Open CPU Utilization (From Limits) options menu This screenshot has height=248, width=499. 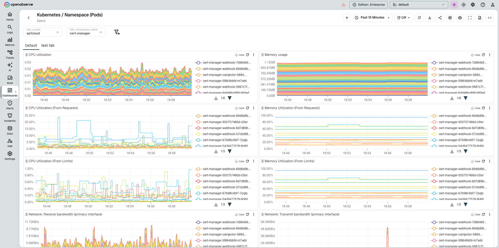coord(254,161)
